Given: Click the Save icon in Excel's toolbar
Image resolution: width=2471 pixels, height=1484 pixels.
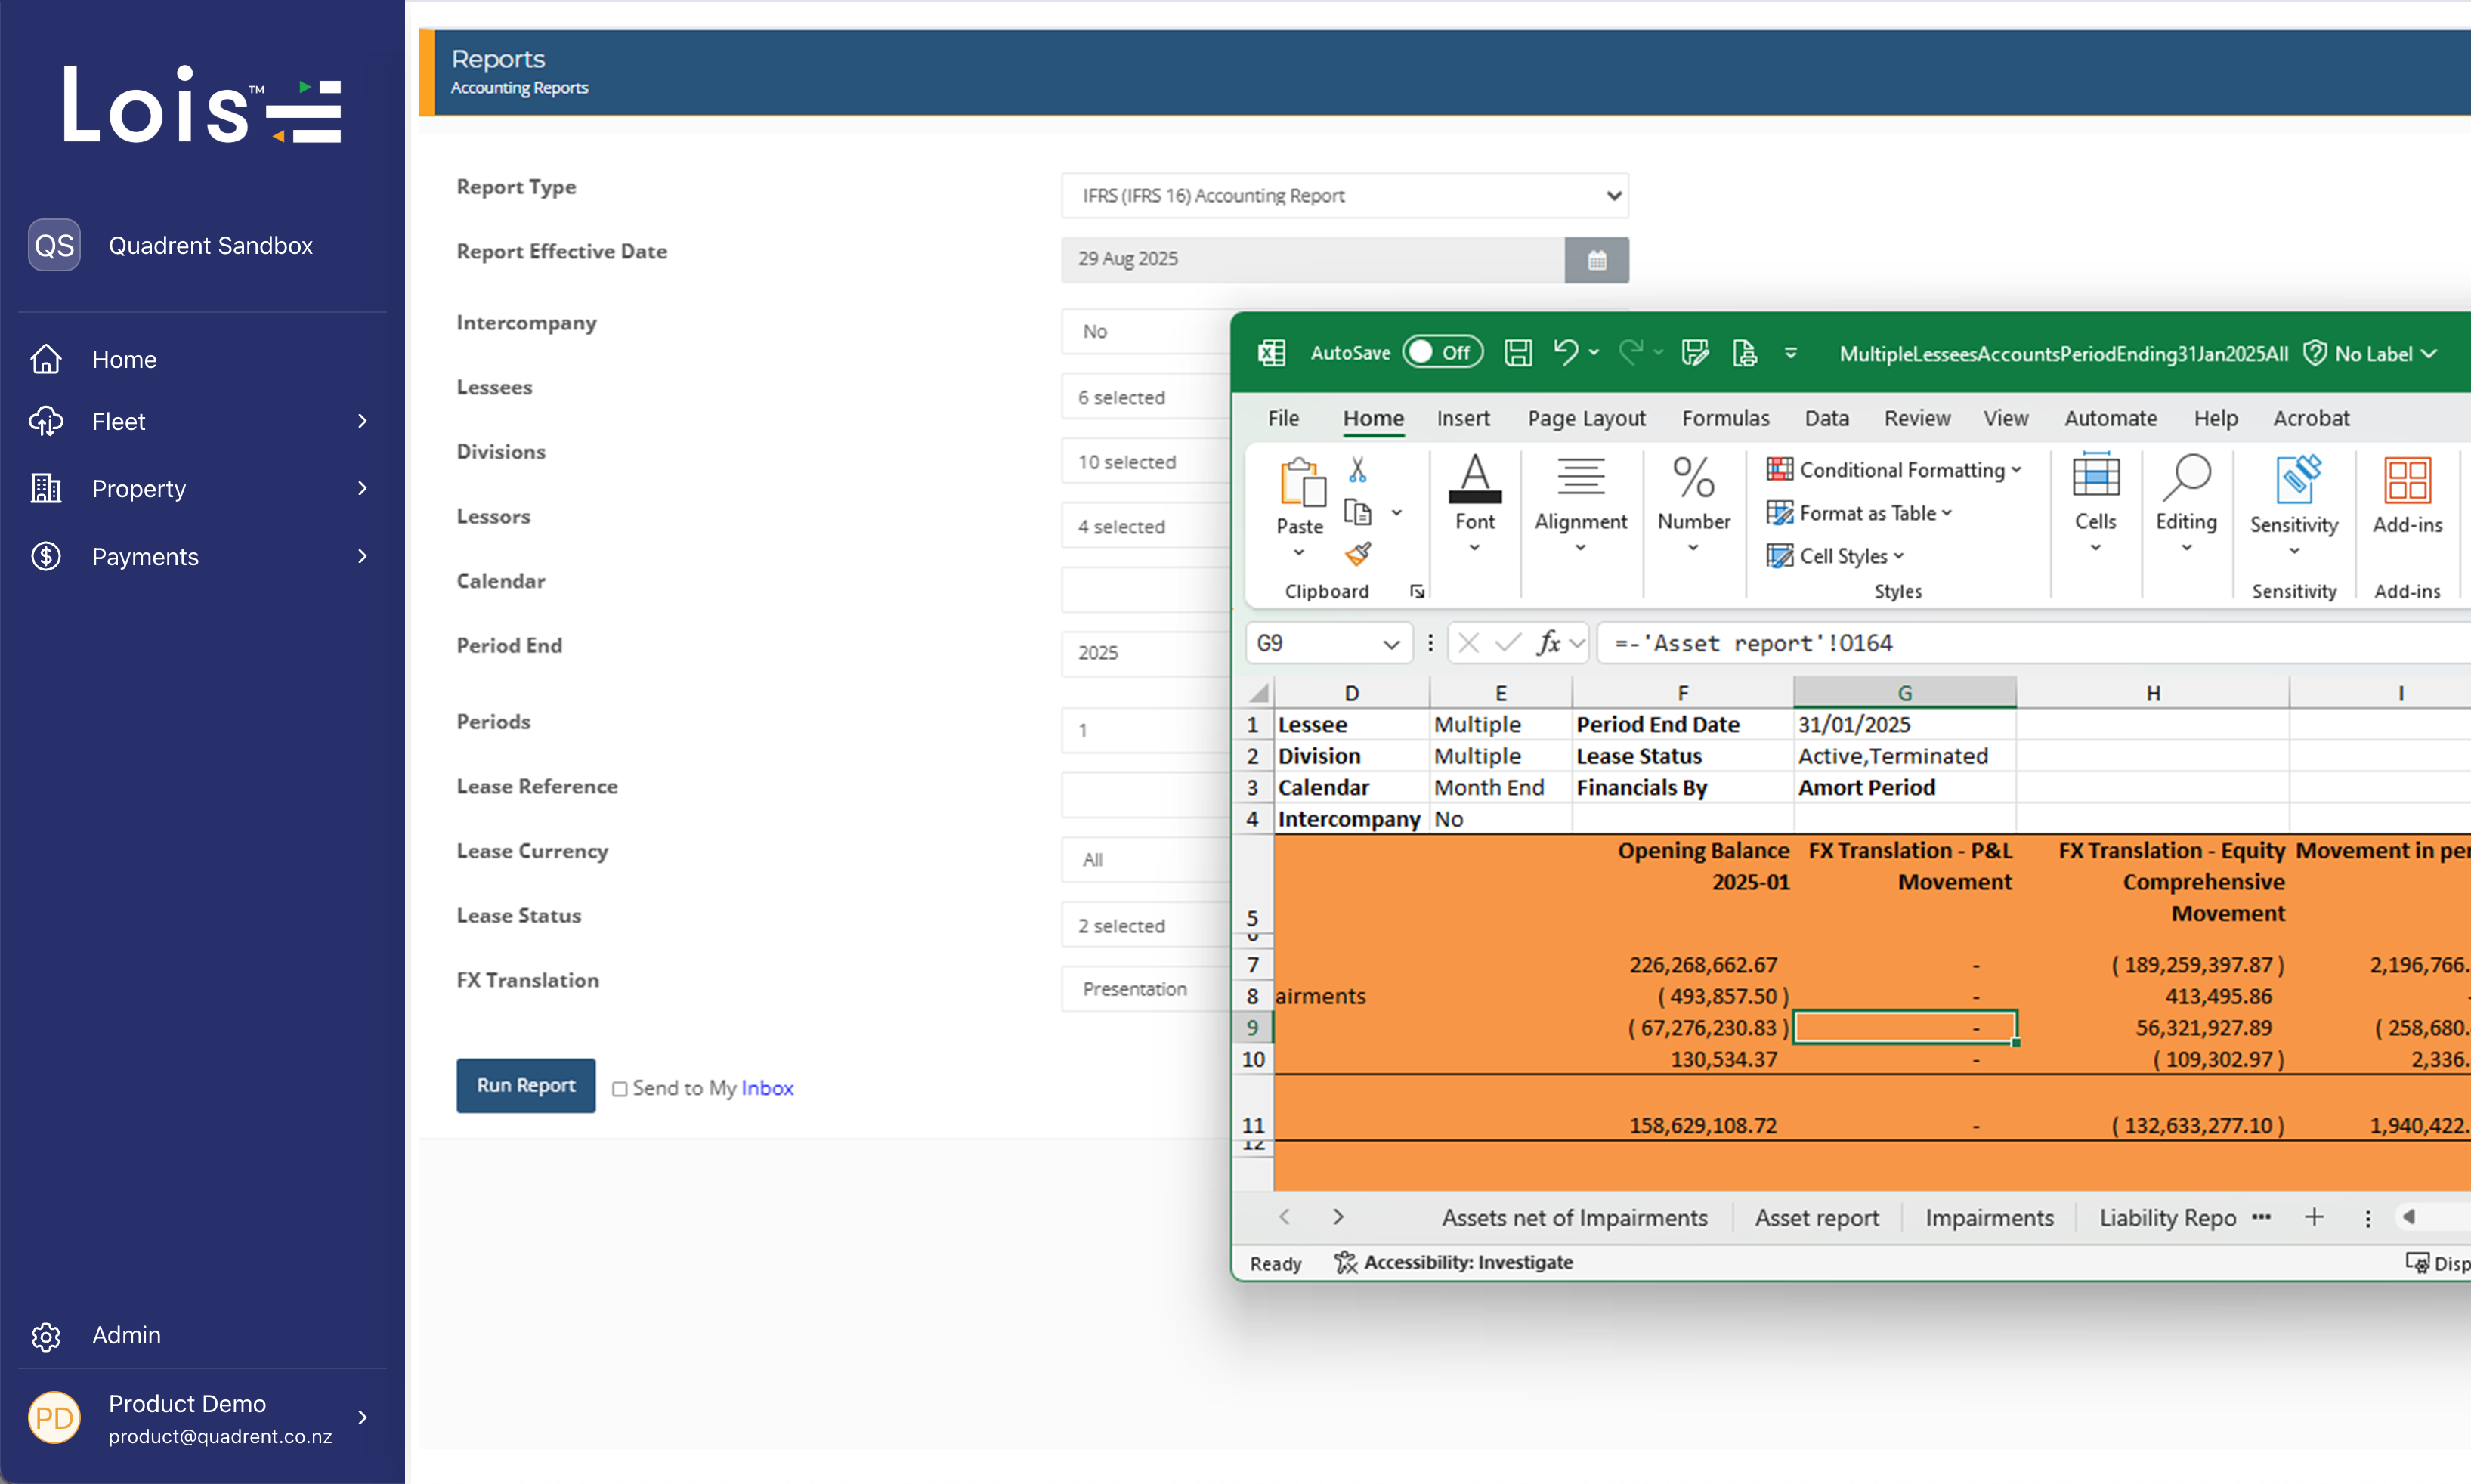Looking at the screenshot, I should click(x=1517, y=352).
